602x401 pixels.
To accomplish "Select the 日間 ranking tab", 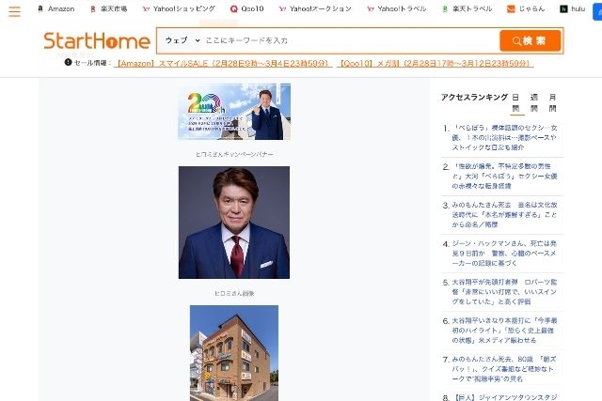I will 516,102.
